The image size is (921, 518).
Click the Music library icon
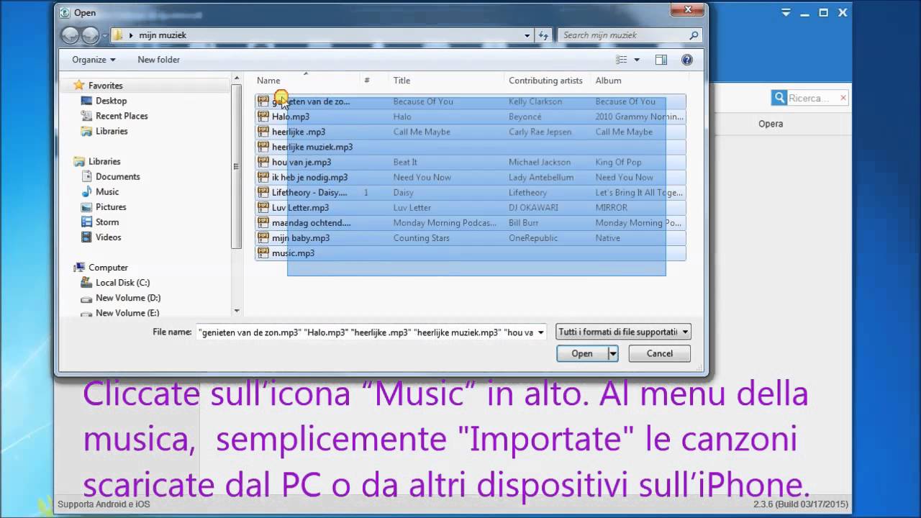pyautogui.click(x=87, y=191)
